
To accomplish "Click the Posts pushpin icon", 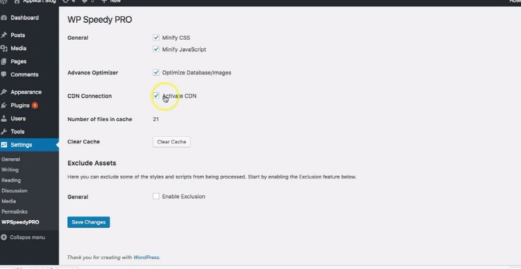I will click(4, 35).
